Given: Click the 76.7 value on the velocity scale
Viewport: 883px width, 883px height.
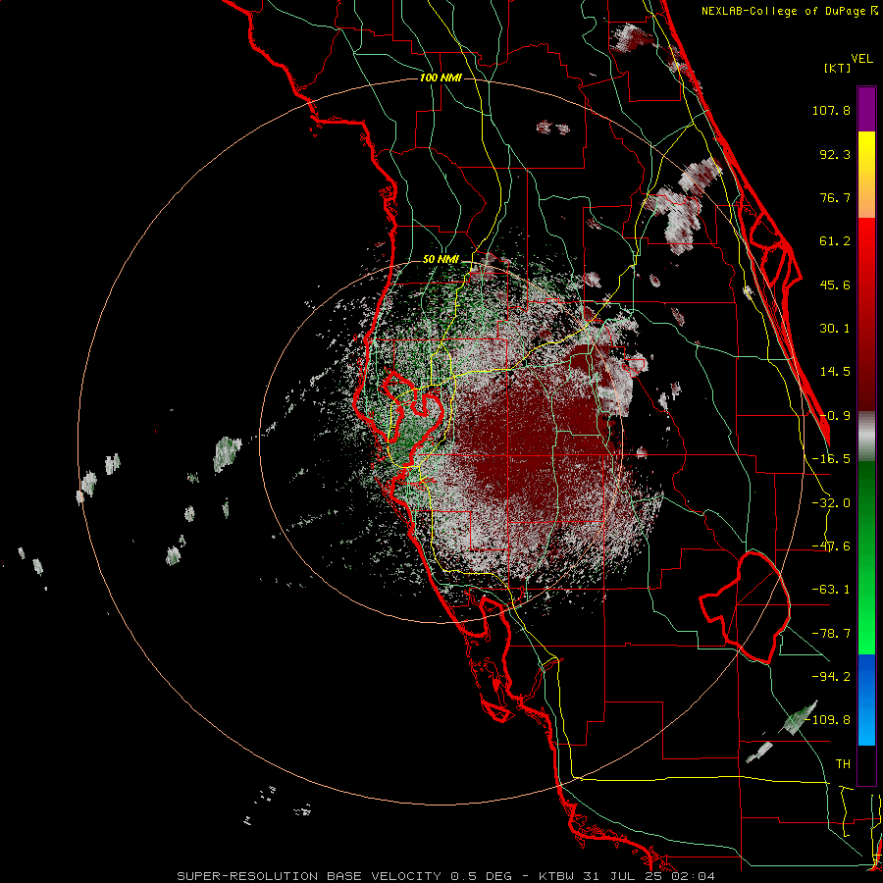Looking at the screenshot, I should pyautogui.click(x=835, y=197).
